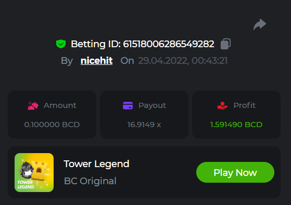Click the Amount label text
Image resolution: width=291 pixels, height=205 pixels.
point(60,105)
